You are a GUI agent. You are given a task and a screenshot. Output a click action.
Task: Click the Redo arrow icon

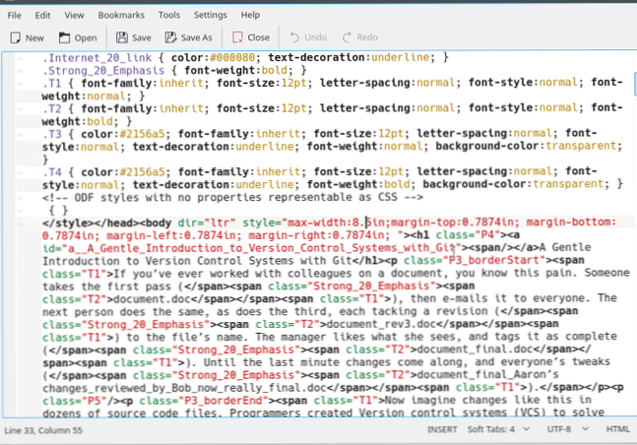347,37
